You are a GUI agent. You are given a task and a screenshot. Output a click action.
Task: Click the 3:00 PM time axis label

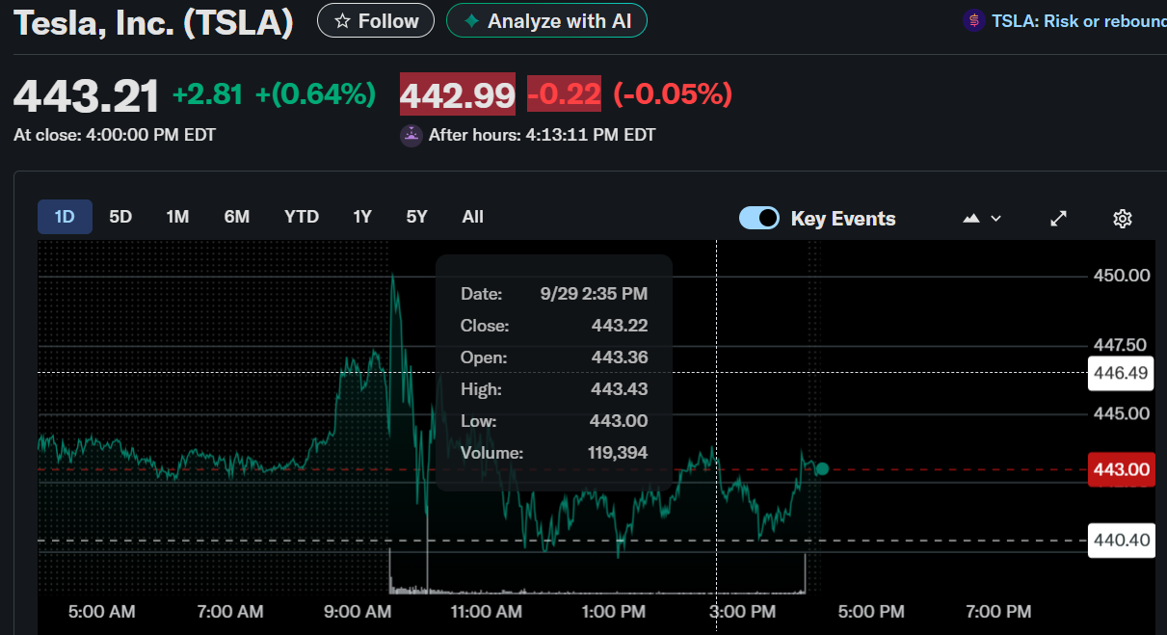coord(742,612)
